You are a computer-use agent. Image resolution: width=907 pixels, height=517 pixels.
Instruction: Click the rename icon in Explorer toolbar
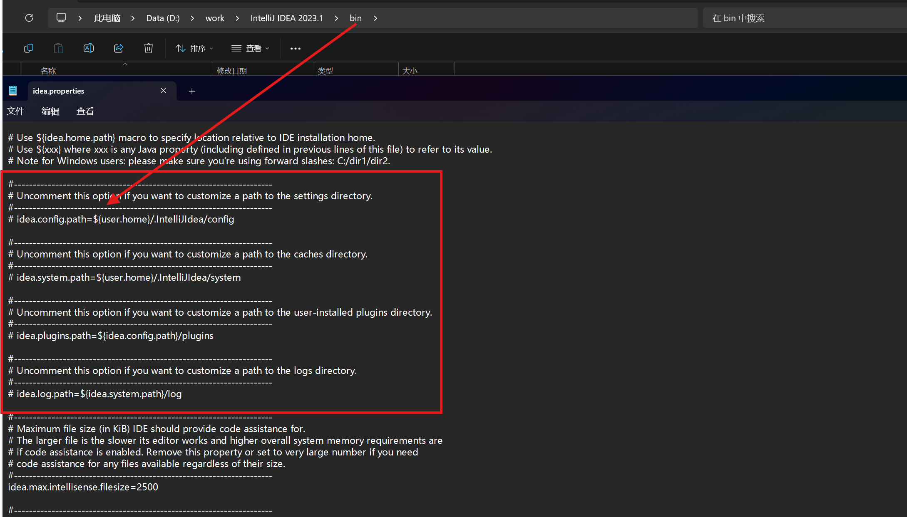pyautogui.click(x=89, y=48)
